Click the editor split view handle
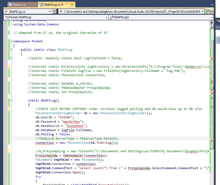Viewport: 220px width, 185px height. coord(212,22)
